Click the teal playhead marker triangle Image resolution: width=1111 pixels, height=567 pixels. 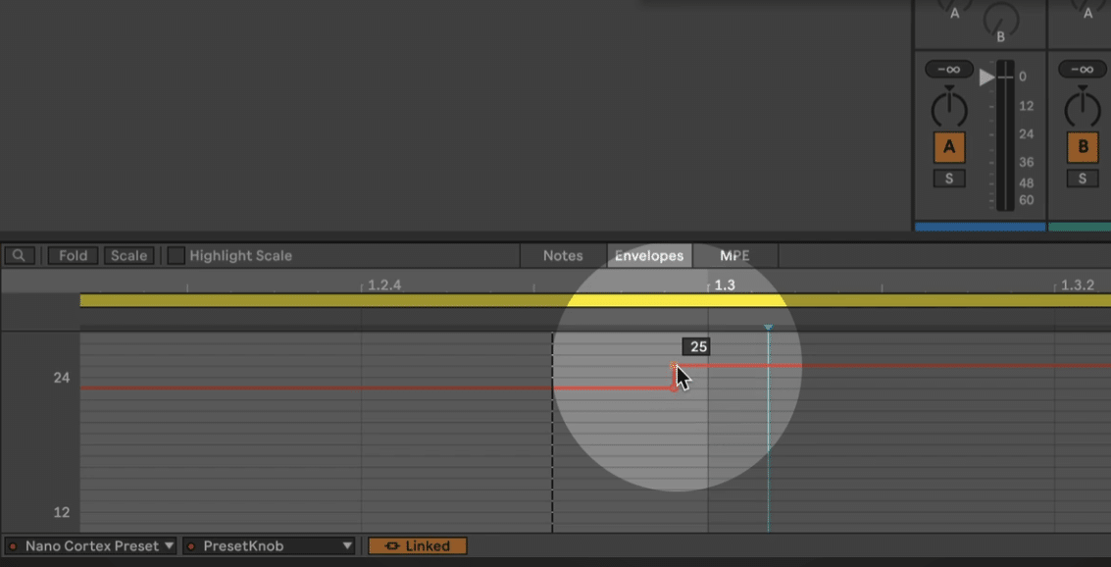pos(768,327)
